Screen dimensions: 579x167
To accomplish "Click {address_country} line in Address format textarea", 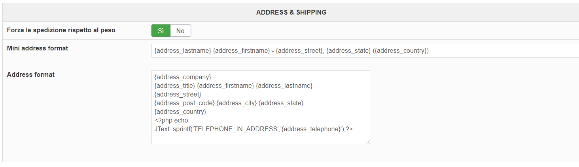I will [x=180, y=111].
